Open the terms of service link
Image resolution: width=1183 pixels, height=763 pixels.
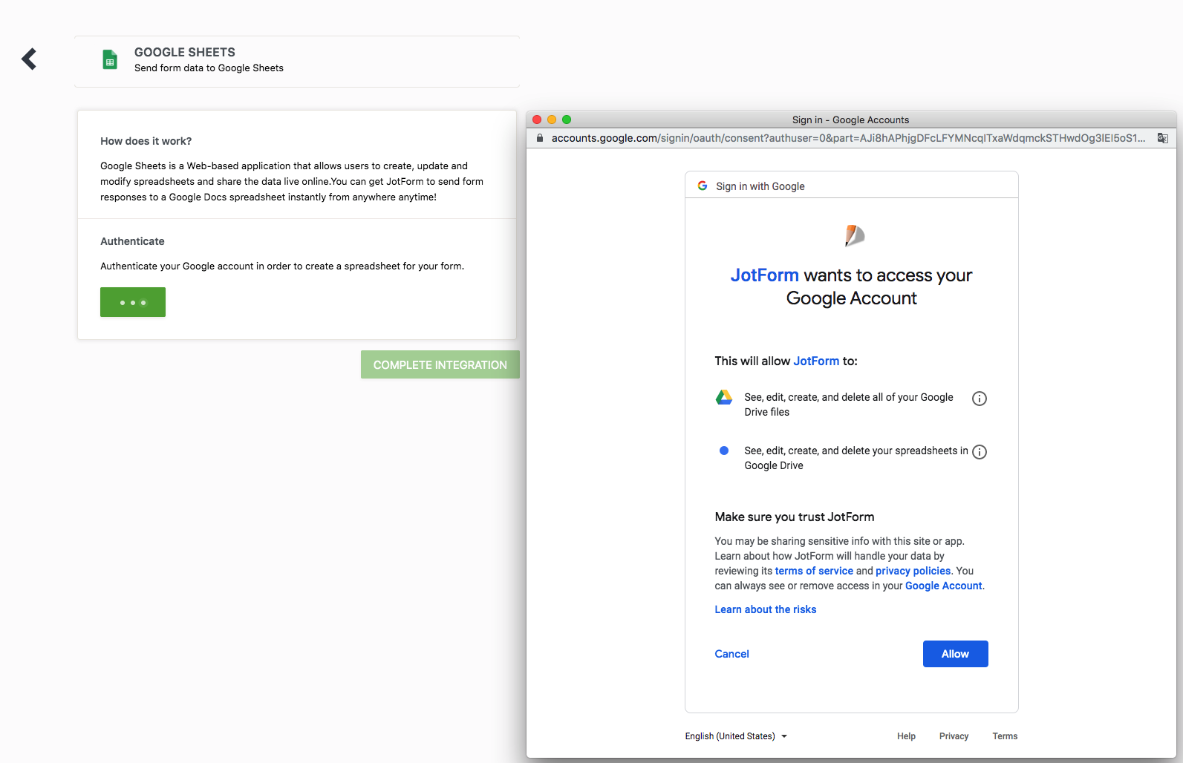click(814, 571)
